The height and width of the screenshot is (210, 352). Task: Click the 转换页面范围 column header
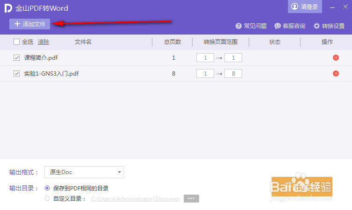tap(221, 42)
